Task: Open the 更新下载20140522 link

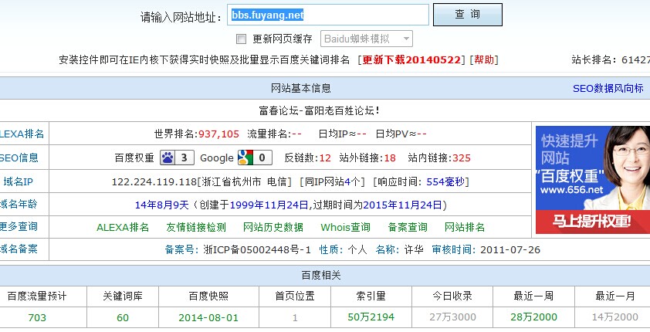Action: 411,59
